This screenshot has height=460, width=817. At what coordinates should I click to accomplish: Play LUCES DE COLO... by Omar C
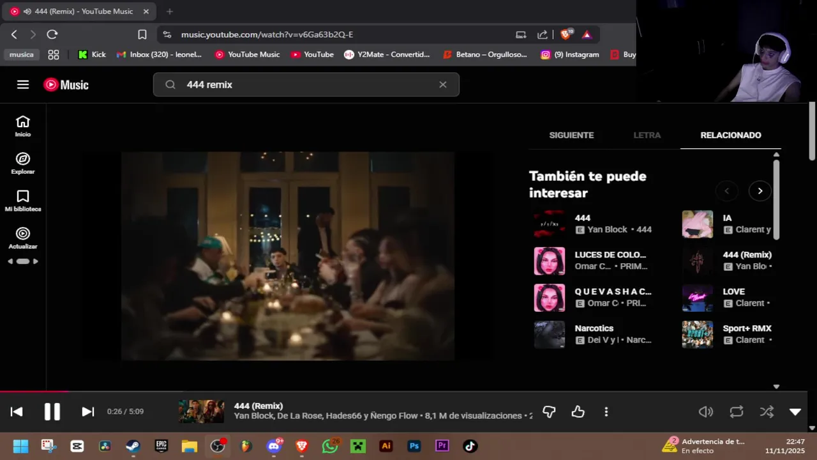pos(550,261)
